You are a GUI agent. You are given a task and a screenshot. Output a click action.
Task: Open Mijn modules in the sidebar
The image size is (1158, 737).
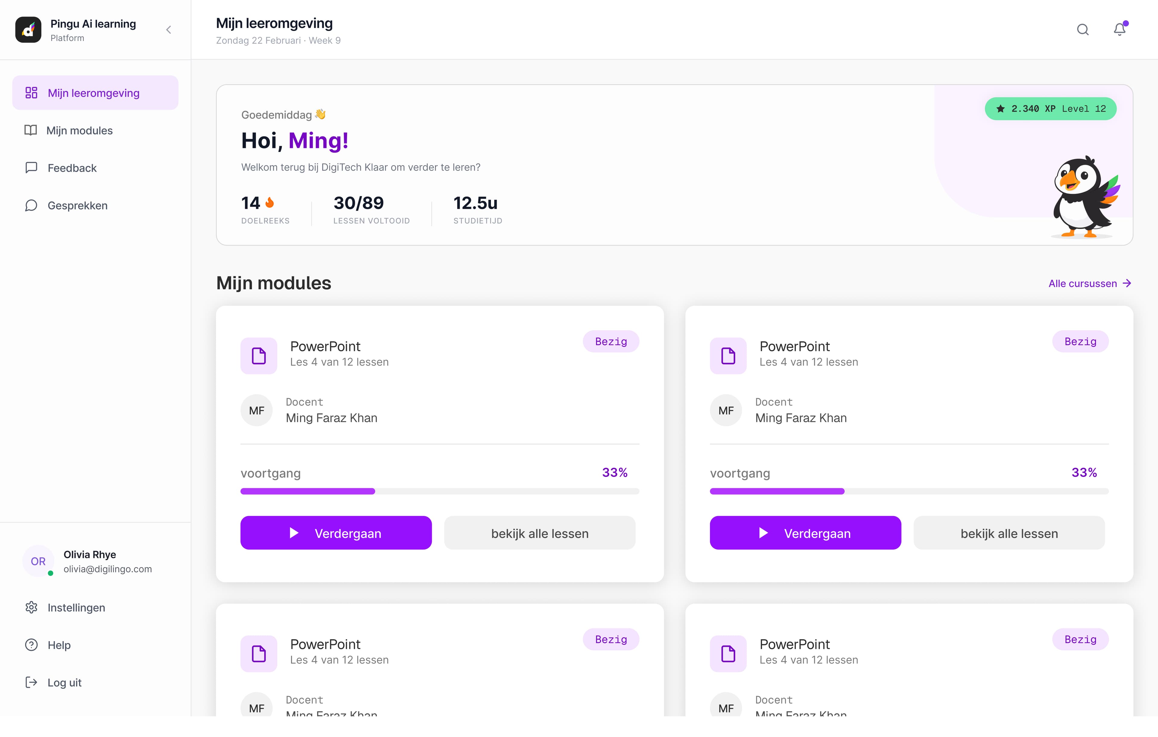(95, 130)
